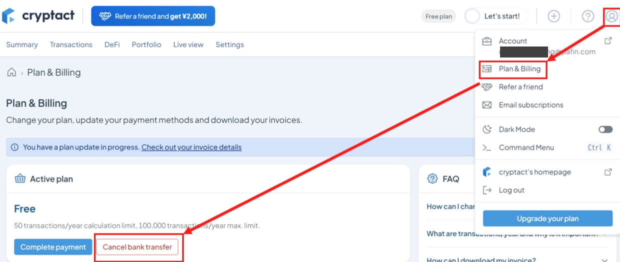
Task: Click the FAQ question icon
Action: coord(432,178)
